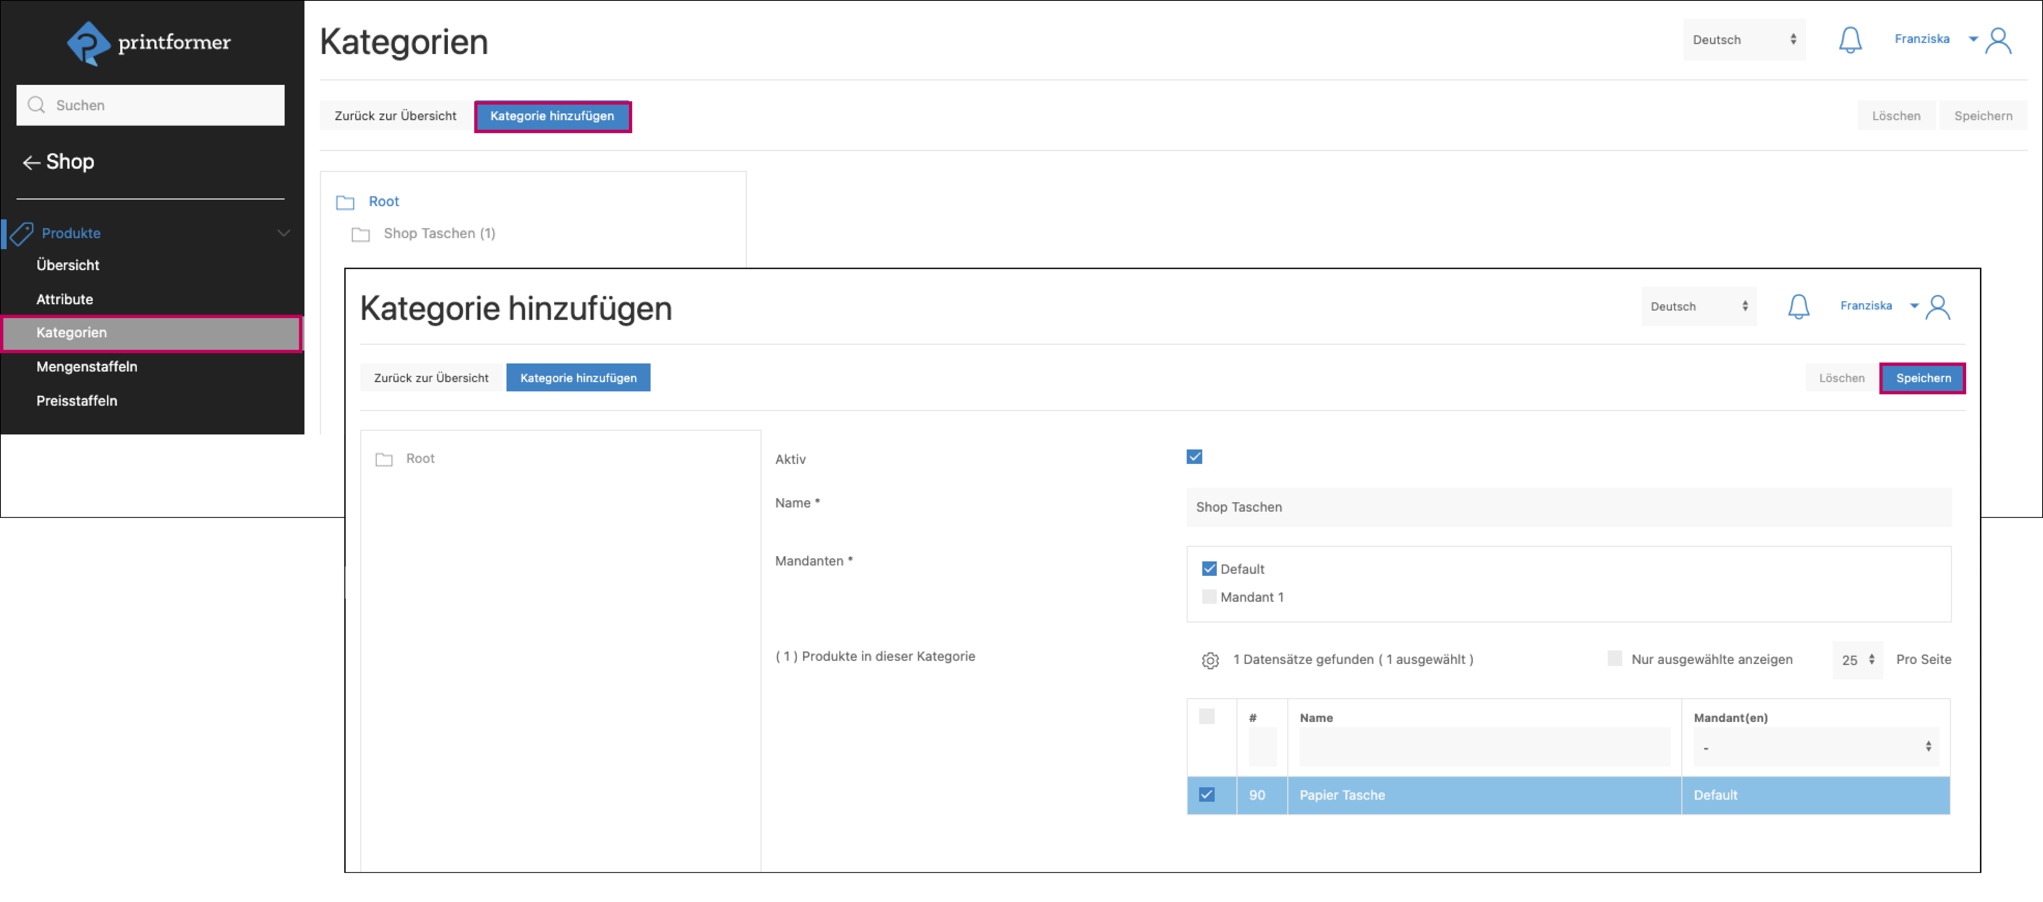Open the Deutsch language dropdown at top
Image resolution: width=2043 pixels, height=902 pixels.
coord(1743,40)
